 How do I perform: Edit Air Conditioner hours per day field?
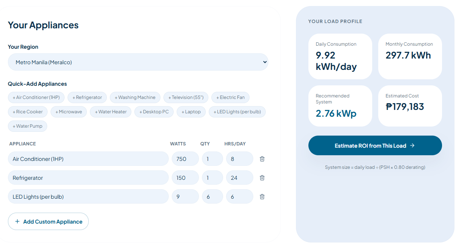(240, 159)
